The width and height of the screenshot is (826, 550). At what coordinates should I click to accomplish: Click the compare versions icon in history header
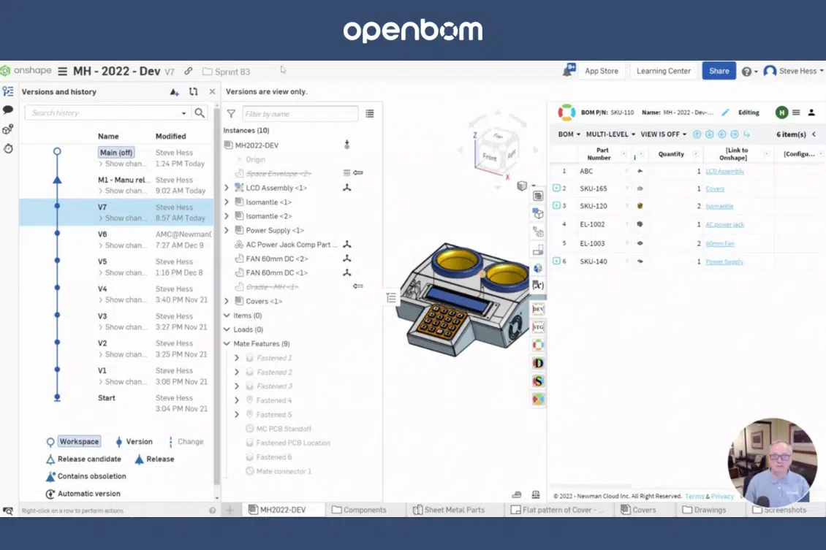pos(193,91)
